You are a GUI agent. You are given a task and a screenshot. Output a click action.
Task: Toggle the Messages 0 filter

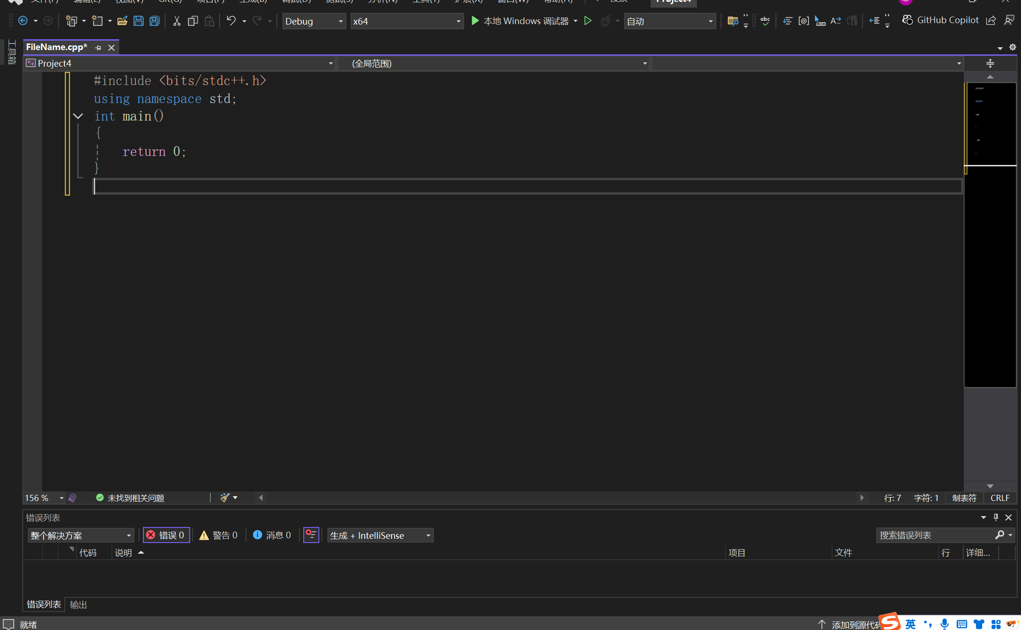pyautogui.click(x=272, y=535)
